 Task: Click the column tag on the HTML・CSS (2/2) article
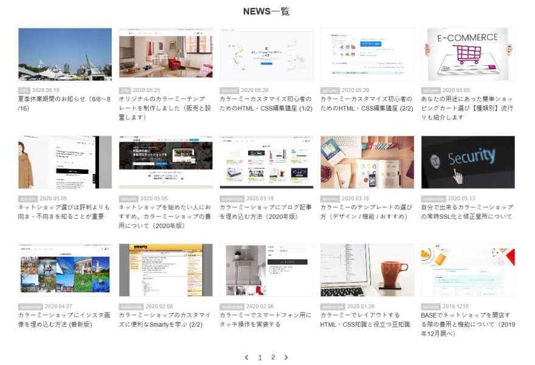[330, 91]
